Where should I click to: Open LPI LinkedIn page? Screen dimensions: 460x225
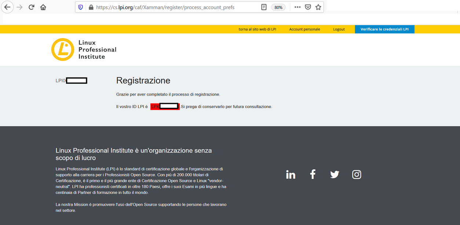[x=291, y=175]
